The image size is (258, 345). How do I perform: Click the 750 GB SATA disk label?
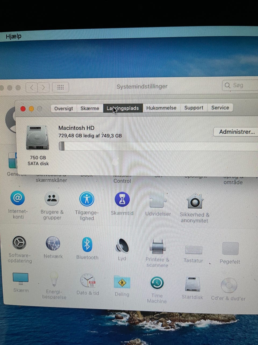point(38,161)
